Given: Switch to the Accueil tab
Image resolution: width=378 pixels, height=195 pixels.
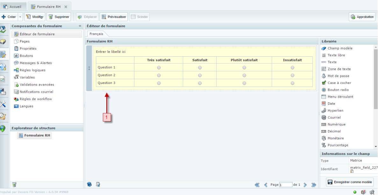Looking at the screenshot, I should 13,6.
